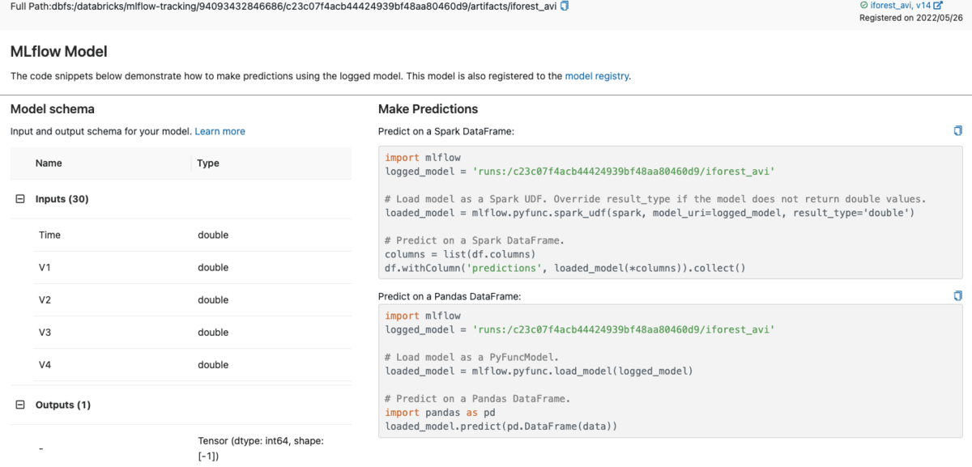Collapse the Outputs (1) section
972x467 pixels.
(21, 405)
